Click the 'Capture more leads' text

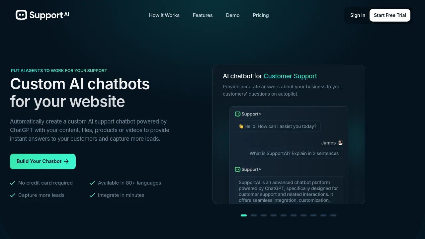(42, 195)
